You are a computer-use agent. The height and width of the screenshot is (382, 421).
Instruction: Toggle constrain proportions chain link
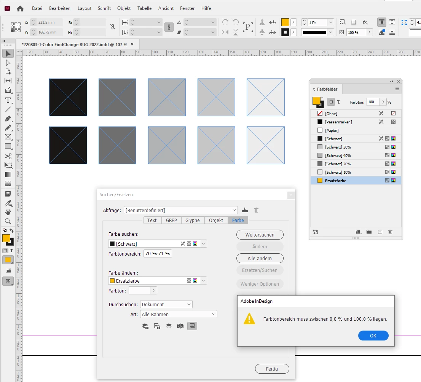coord(169,27)
